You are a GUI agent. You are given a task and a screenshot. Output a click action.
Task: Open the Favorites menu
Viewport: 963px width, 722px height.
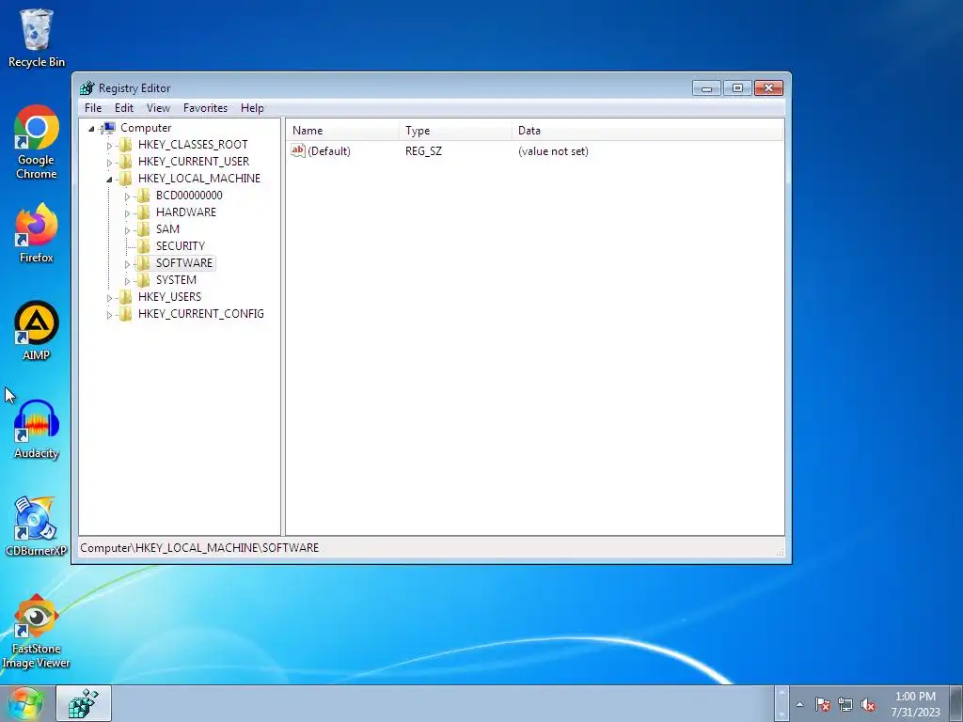tap(205, 108)
